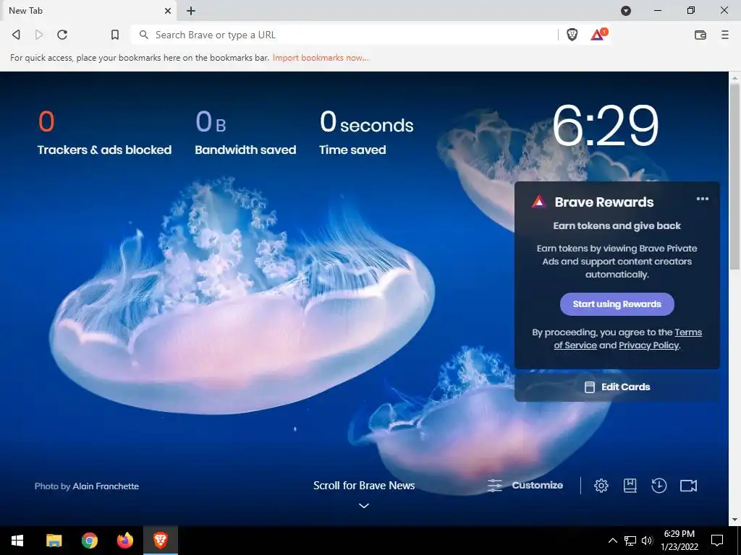Open settings gear icon at bottom
Image resolution: width=741 pixels, height=555 pixels.
[x=601, y=485]
